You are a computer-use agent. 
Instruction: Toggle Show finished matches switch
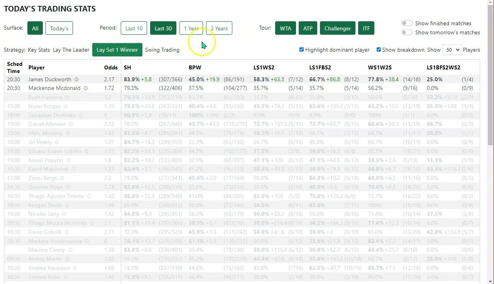point(407,23)
